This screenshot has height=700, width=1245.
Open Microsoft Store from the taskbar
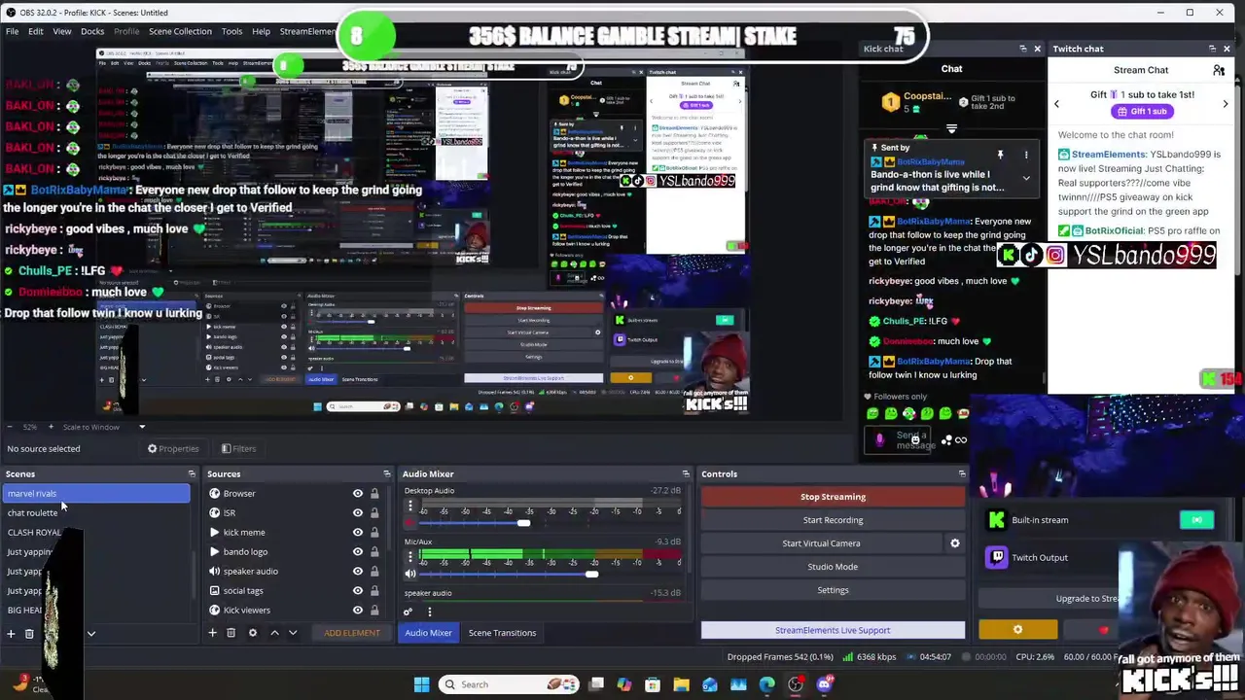pos(653,684)
